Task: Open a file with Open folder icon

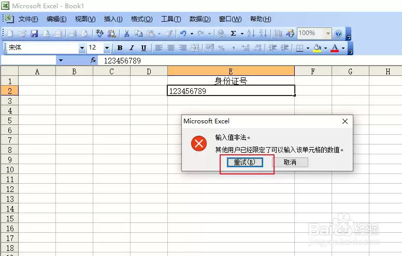Action: coord(22,34)
